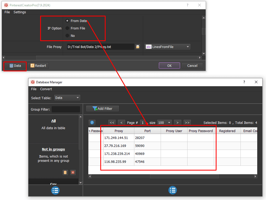Click the Proxy User column header
The image size is (266, 200).
pos(174,131)
